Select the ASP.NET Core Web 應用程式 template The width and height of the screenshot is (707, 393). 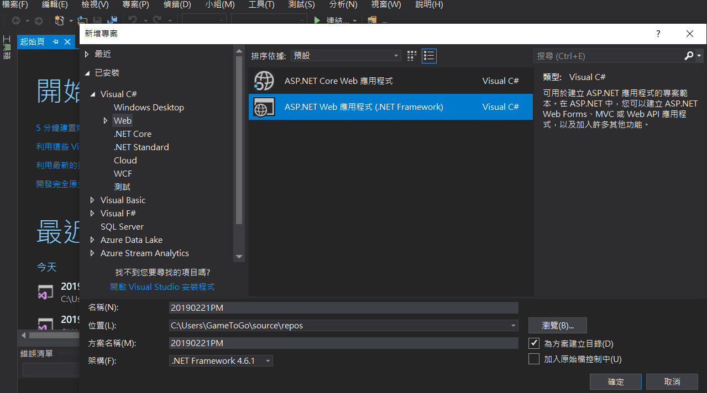pyautogui.click(x=390, y=81)
